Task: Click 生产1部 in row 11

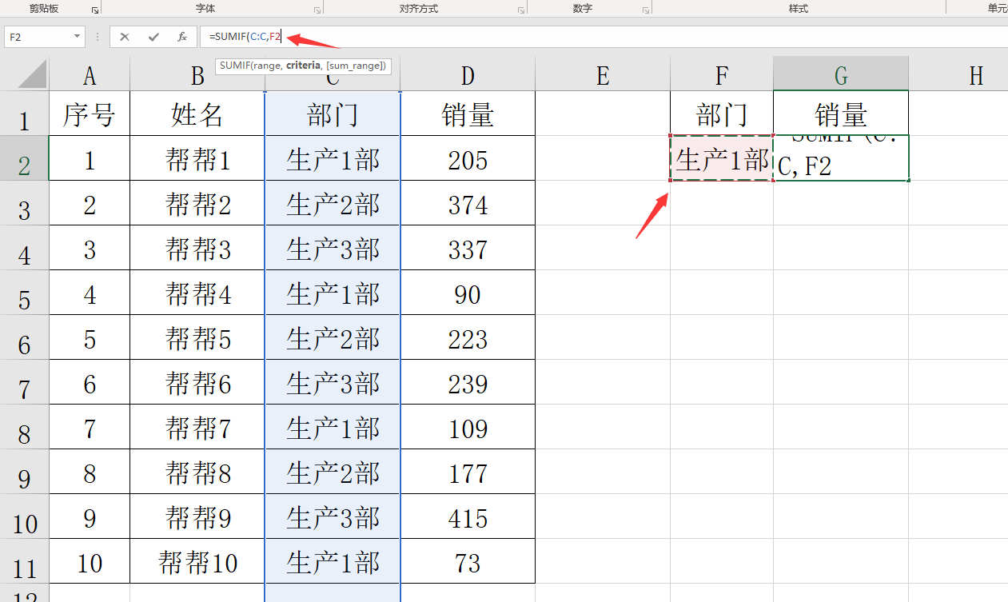Action: 333,561
